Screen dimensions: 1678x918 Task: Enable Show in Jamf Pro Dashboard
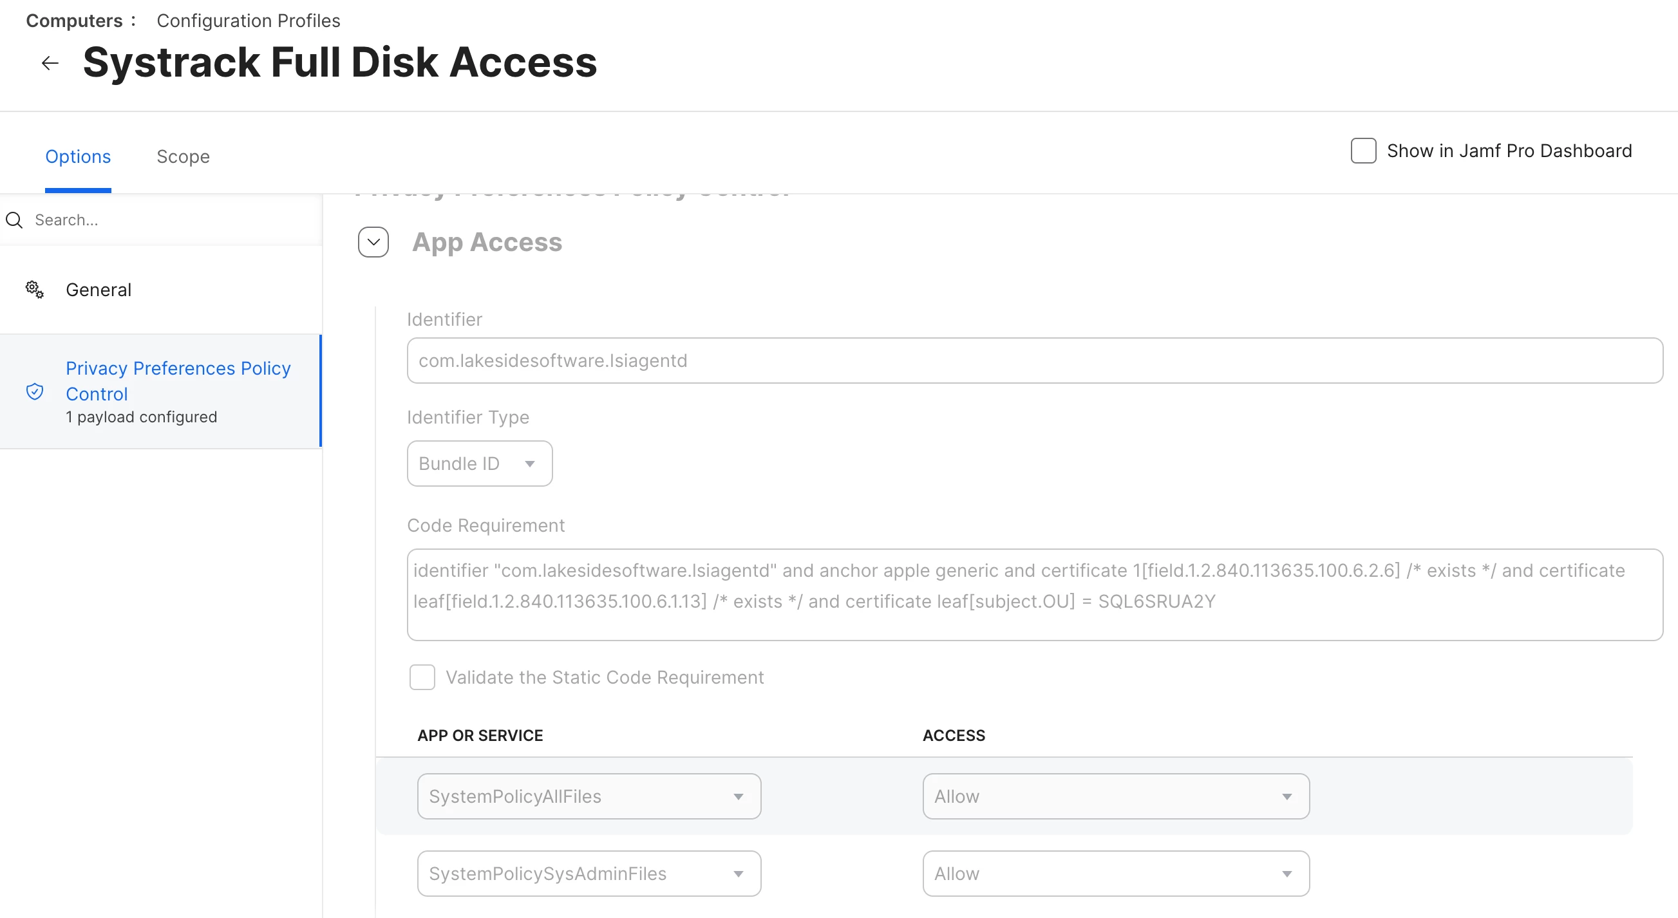tap(1363, 151)
